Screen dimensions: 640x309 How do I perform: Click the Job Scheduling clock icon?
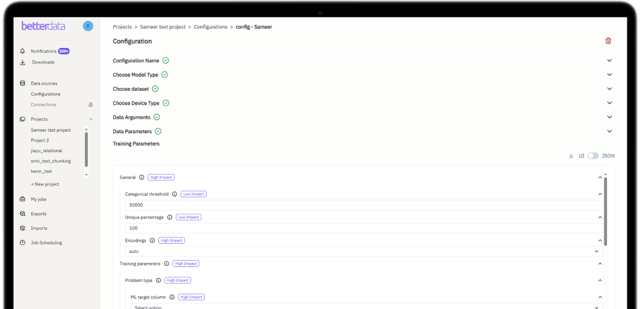coord(22,243)
